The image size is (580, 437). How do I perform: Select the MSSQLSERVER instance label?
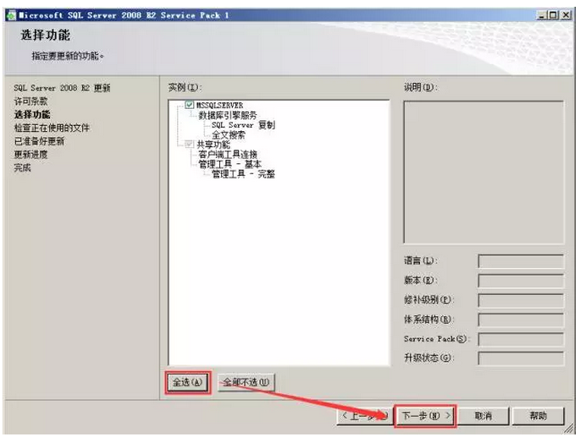point(219,105)
